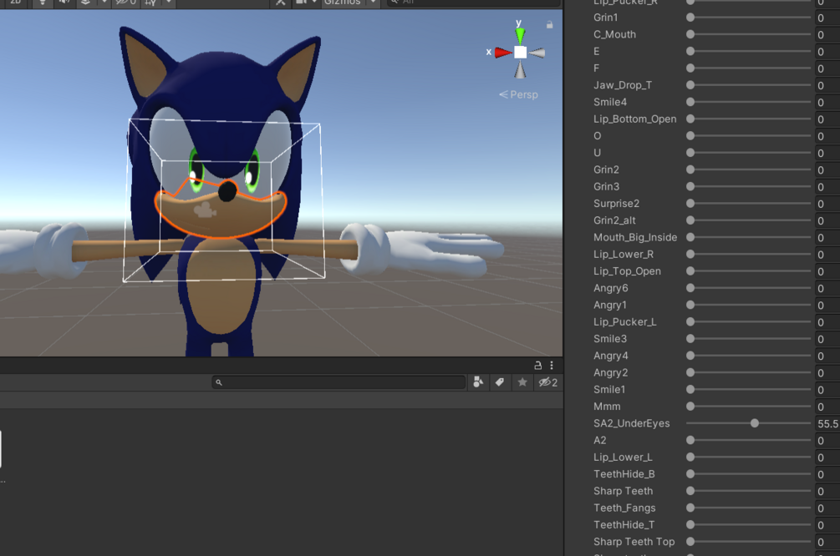Click the 'Lip_Top_Open' label
Screen dimensions: 840x556
[627, 271]
